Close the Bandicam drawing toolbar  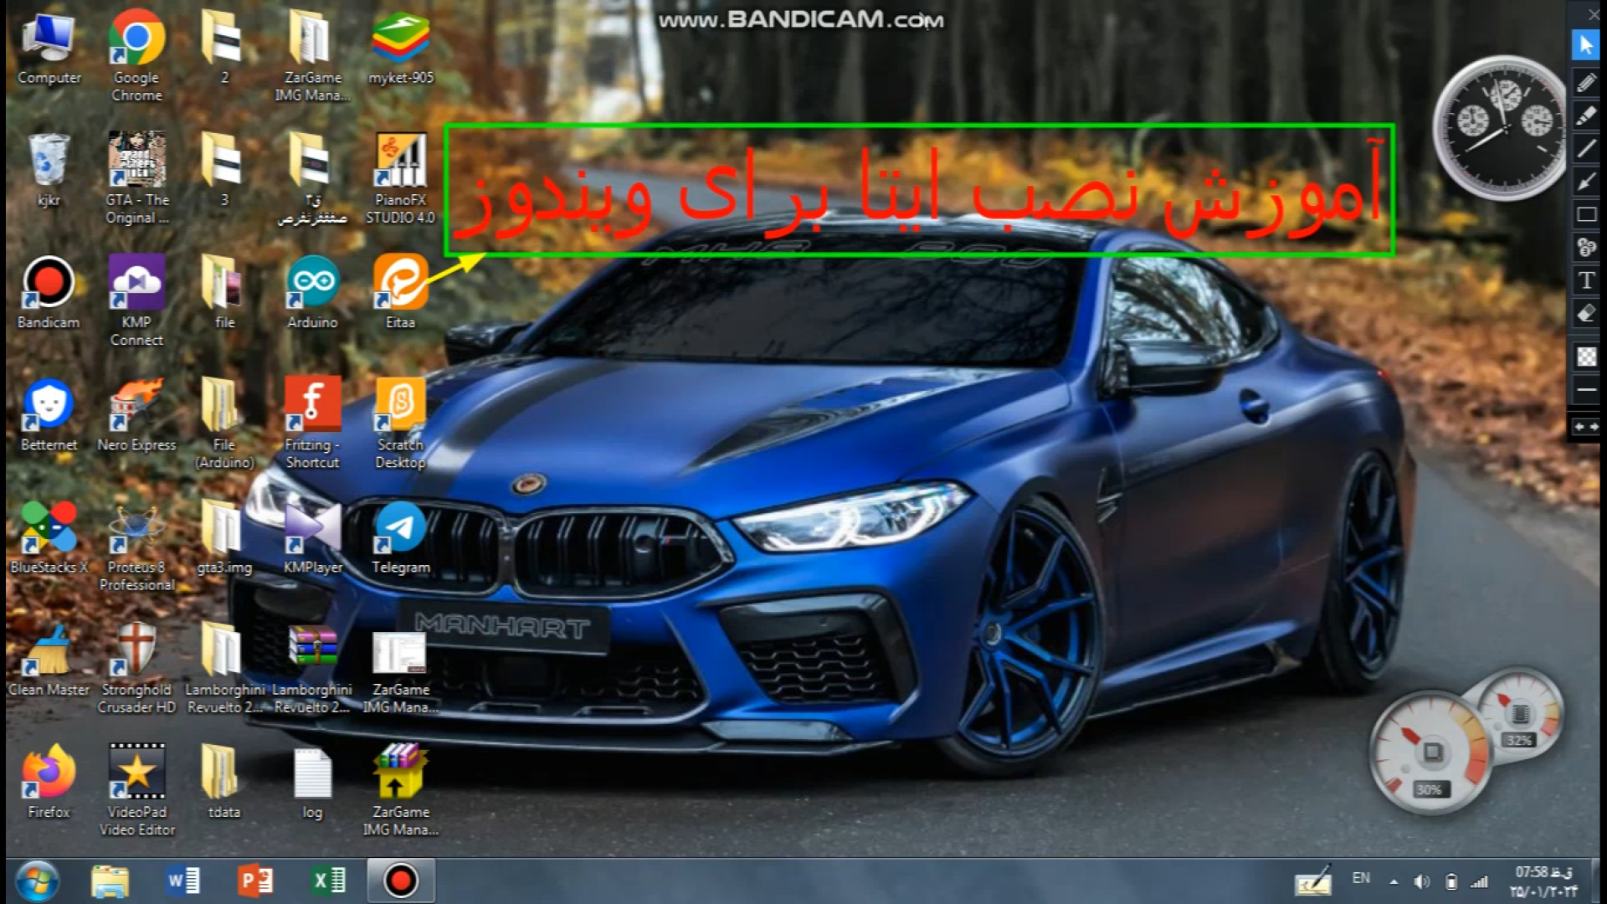click(x=1593, y=14)
